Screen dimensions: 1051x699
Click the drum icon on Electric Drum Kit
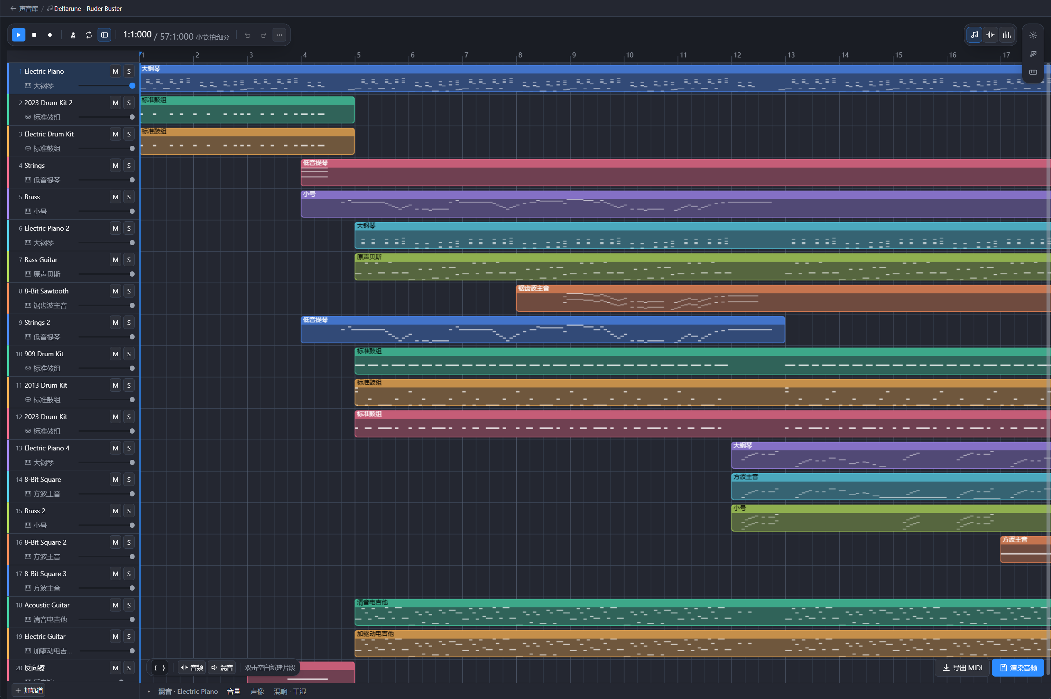(x=28, y=148)
